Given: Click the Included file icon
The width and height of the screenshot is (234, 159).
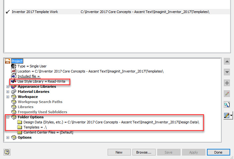Looking at the screenshot, I should [x=14, y=76].
